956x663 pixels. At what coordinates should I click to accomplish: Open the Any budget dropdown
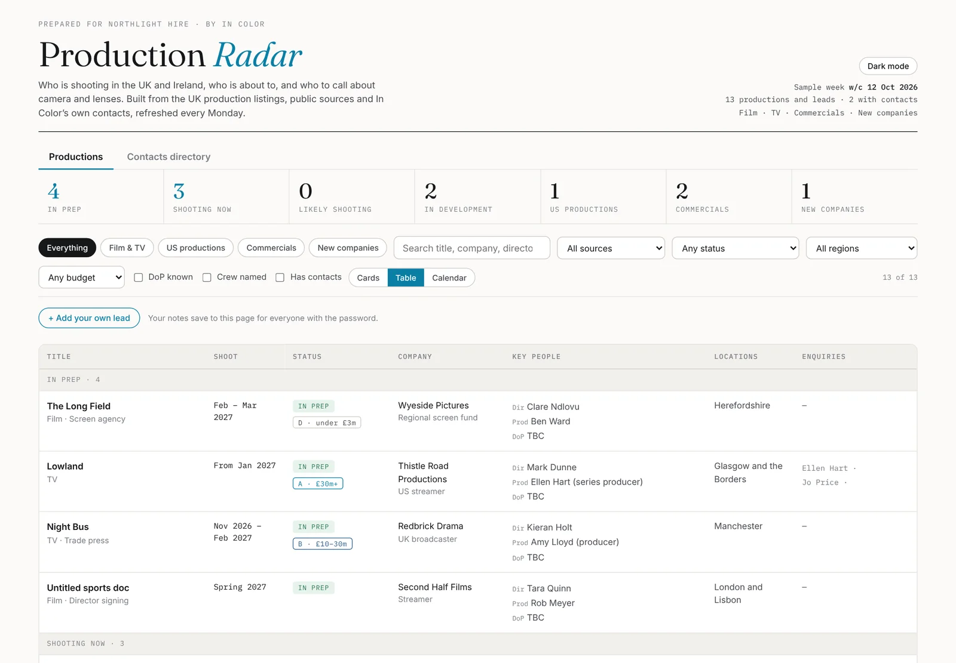click(x=82, y=277)
